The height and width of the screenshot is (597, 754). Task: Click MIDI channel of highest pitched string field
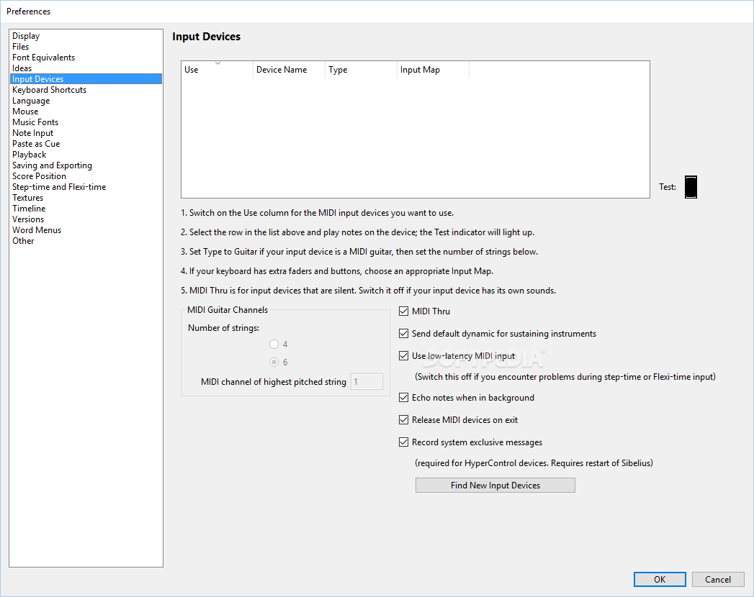[x=367, y=382]
